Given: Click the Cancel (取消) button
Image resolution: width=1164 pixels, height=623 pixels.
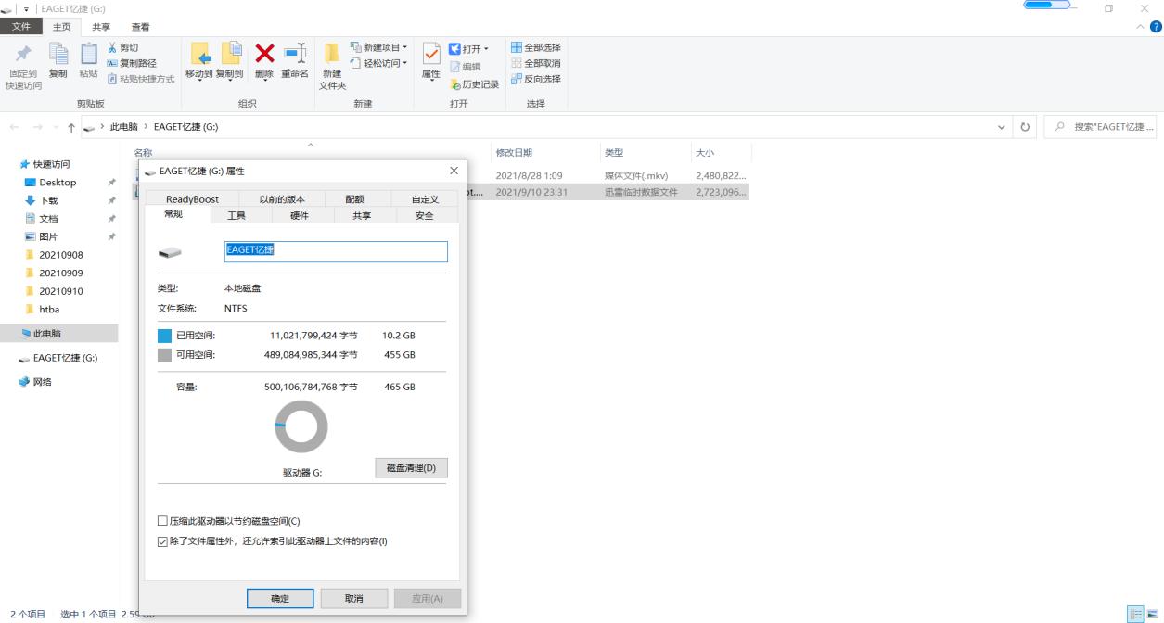Looking at the screenshot, I should 353,599.
